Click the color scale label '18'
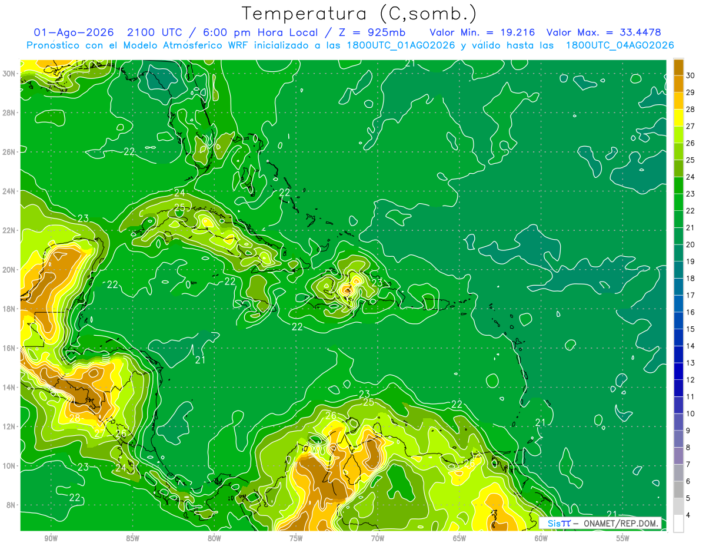This screenshot has height=546, width=706. point(691,279)
